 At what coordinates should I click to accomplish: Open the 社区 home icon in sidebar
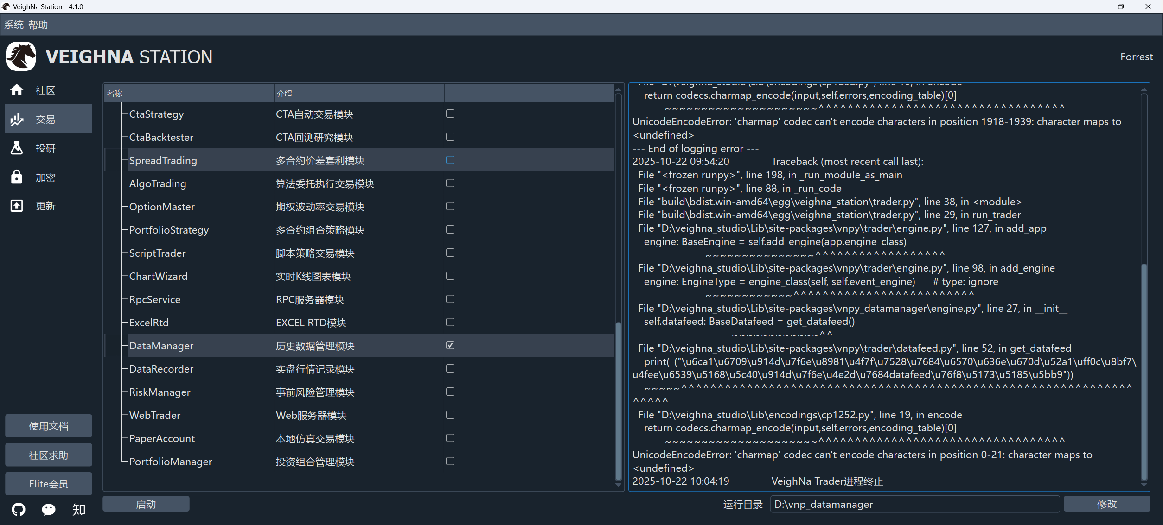tap(17, 90)
